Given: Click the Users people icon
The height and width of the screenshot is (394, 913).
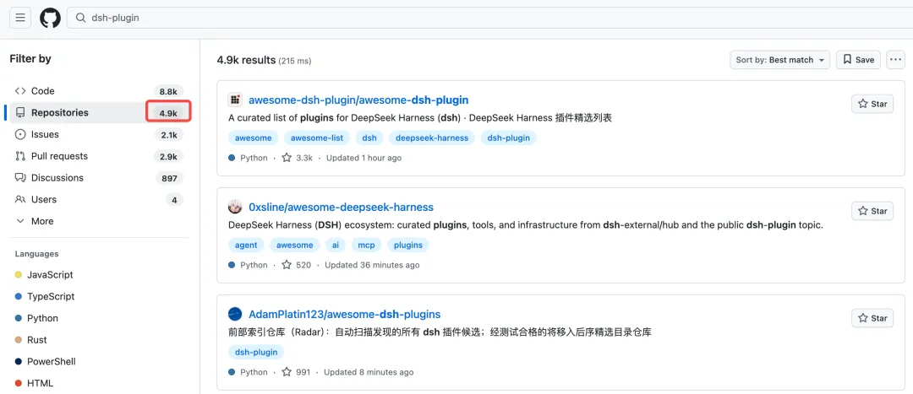Looking at the screenshot, I should pyautogui.click(x=20, y=199).
